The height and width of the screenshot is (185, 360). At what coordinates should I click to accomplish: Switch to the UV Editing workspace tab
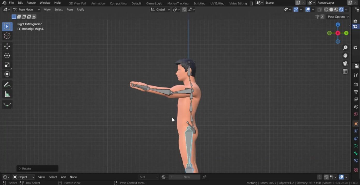[x=217, y=3]
